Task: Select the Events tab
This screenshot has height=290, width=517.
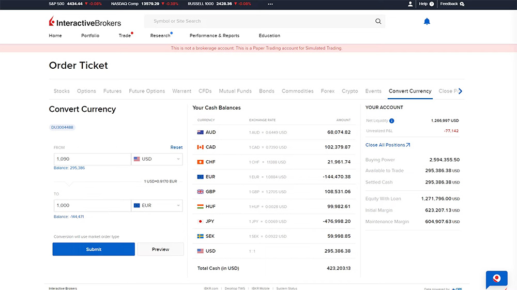Action: point(373,91)
